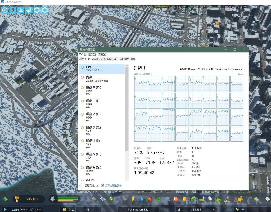The image size is (271, 212).
Task: Toggle the simulation play/pause button
Action: 5,209
